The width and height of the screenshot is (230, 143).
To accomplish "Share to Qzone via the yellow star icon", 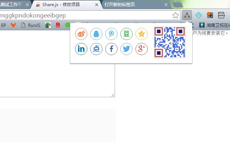I will click(x=142, y=34).
